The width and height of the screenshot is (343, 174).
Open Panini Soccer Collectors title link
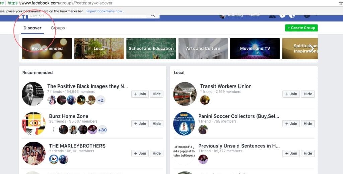[238, 116]
